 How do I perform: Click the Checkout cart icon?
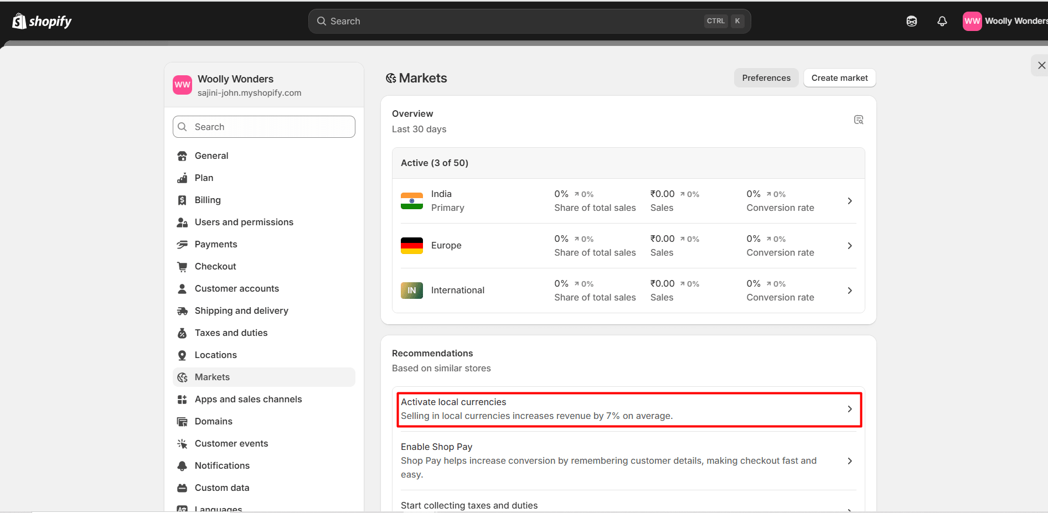[182, 267]
